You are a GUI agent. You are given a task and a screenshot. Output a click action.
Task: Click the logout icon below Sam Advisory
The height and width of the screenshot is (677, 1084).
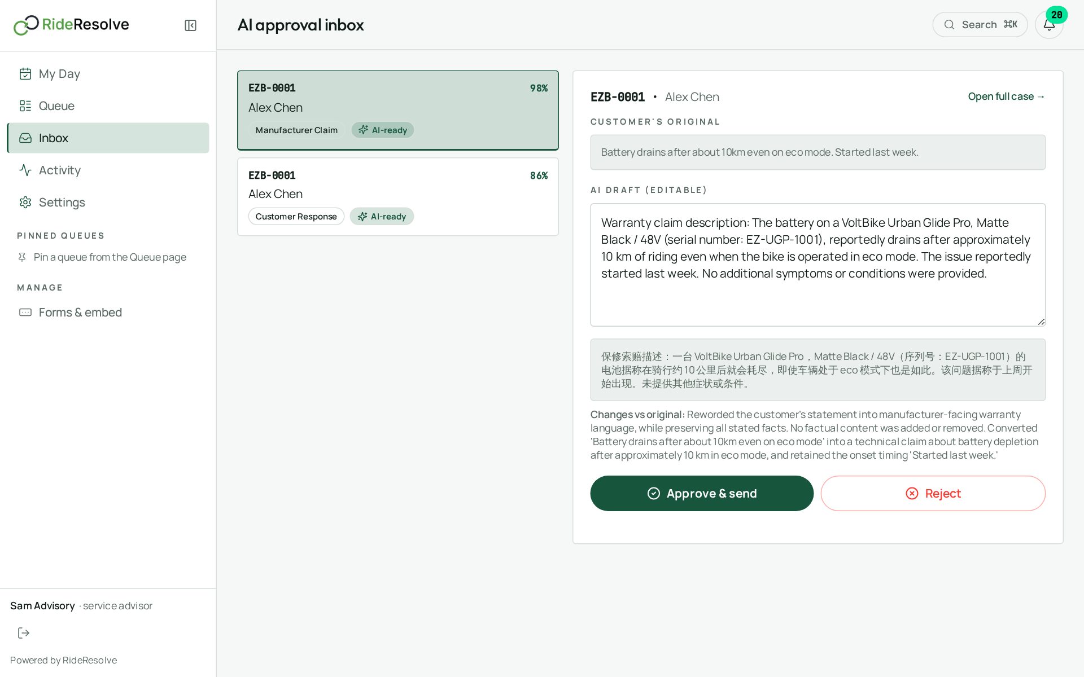24,633
